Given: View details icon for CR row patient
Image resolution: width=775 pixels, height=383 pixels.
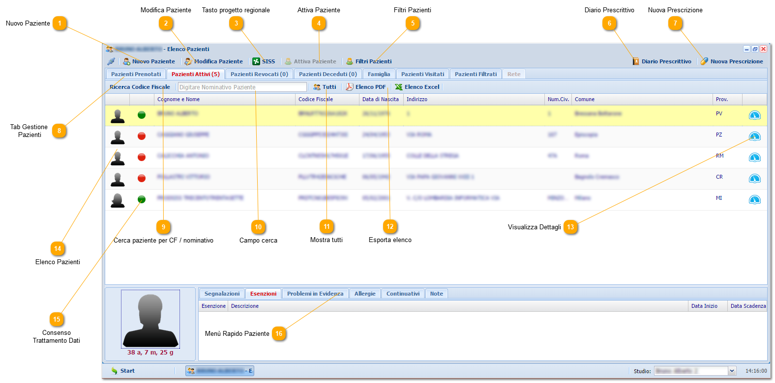Looking at the screenshot, I should pos(755,179).
